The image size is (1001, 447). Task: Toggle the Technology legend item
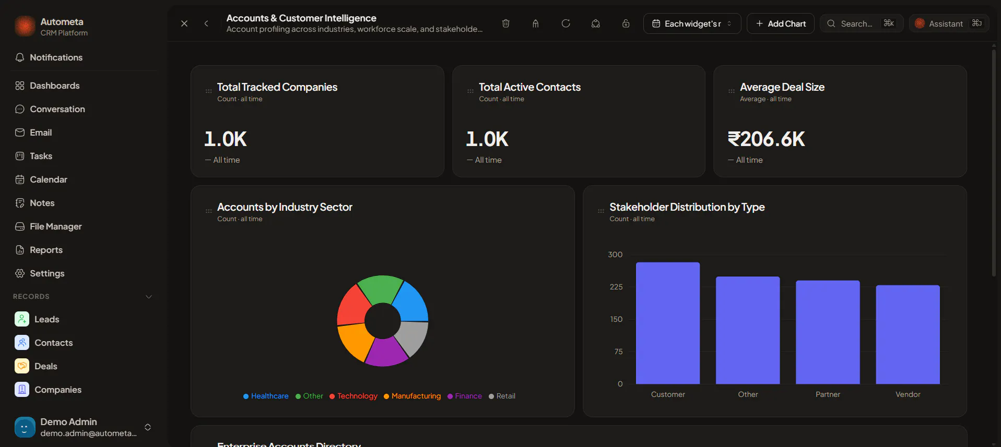coord(354,396)
